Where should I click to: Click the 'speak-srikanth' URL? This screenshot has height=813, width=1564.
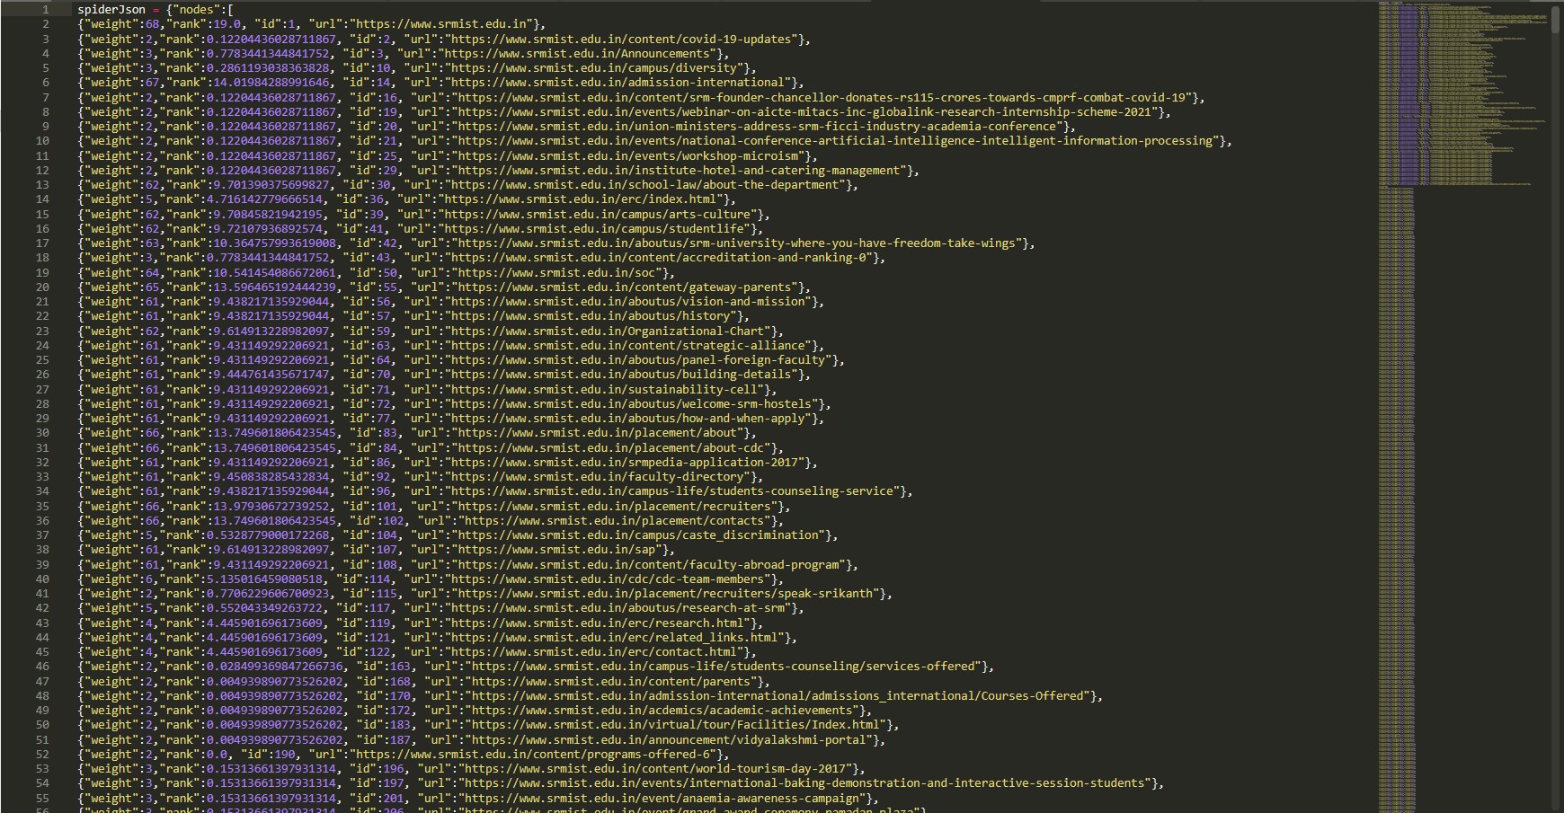pyautogui.click(x=665, y=594)
